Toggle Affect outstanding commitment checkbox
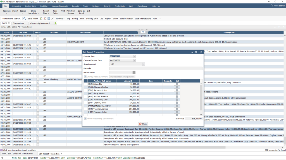The height and width of the screenshot is (160, 286). tap(85, 119)
